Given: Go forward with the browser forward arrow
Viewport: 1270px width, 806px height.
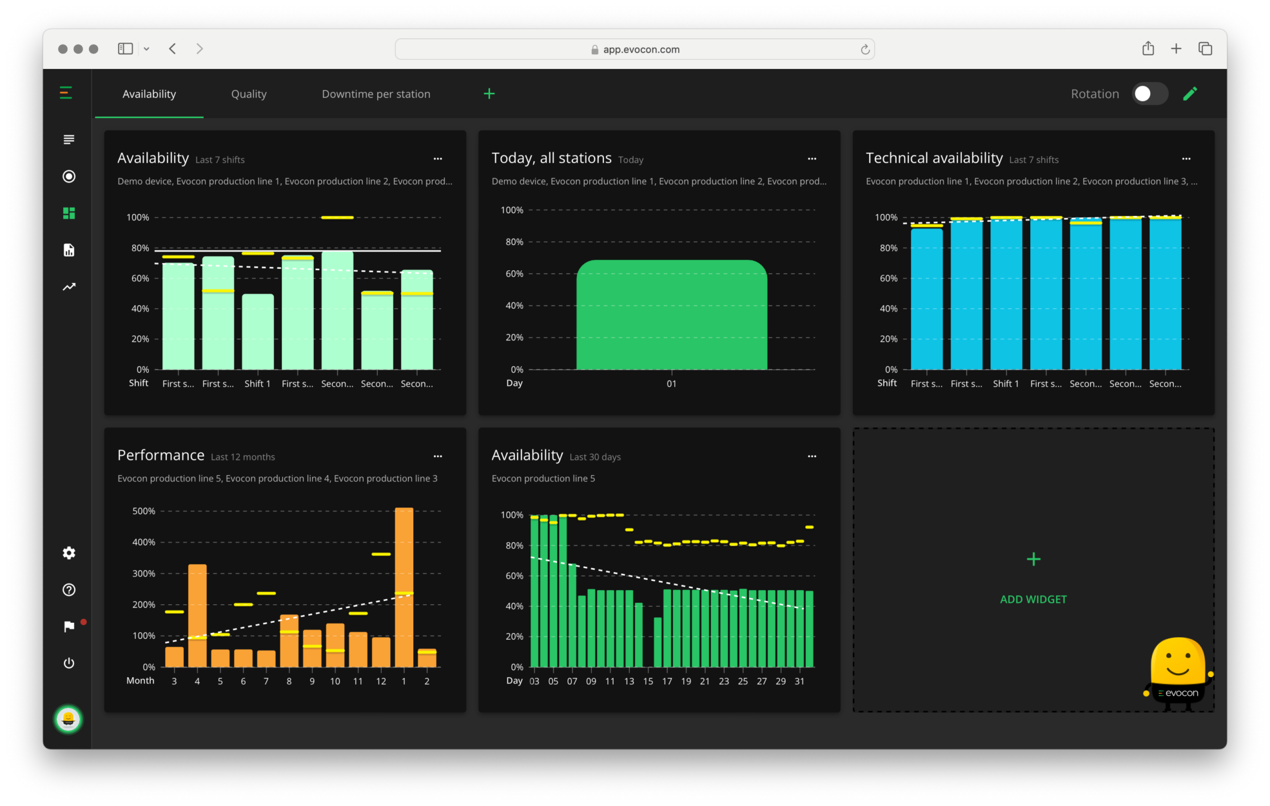Looking at the screenshot, I should coord(200,48).
